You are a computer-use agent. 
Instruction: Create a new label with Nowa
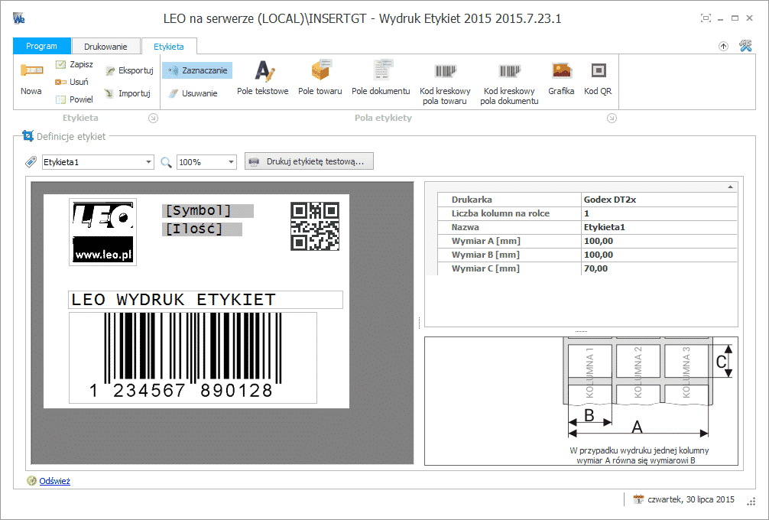coord(31,79)
